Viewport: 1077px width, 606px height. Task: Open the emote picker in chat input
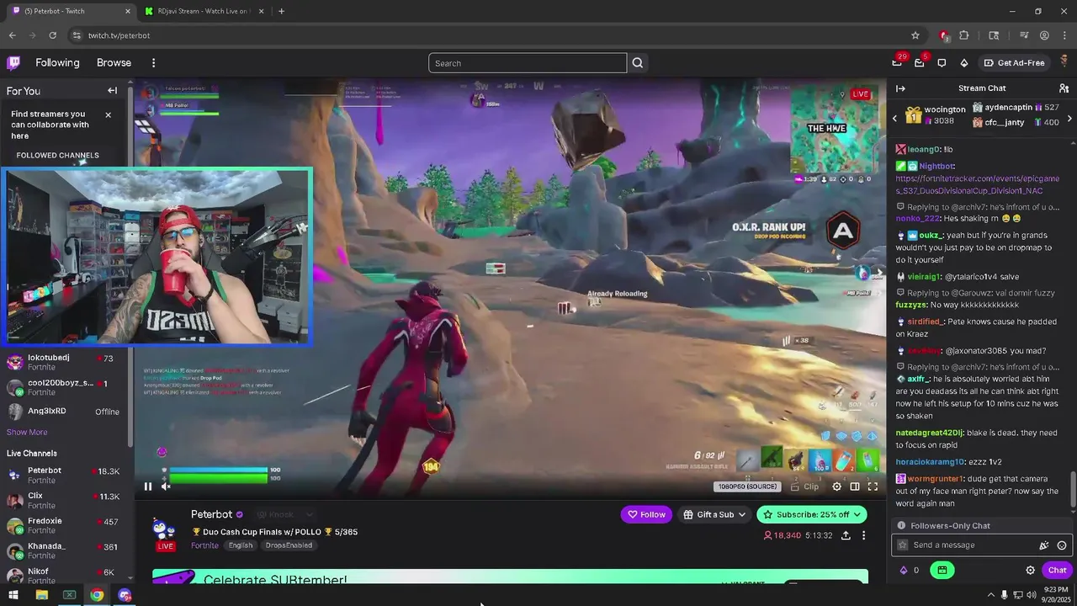(x=1062, y=545)
